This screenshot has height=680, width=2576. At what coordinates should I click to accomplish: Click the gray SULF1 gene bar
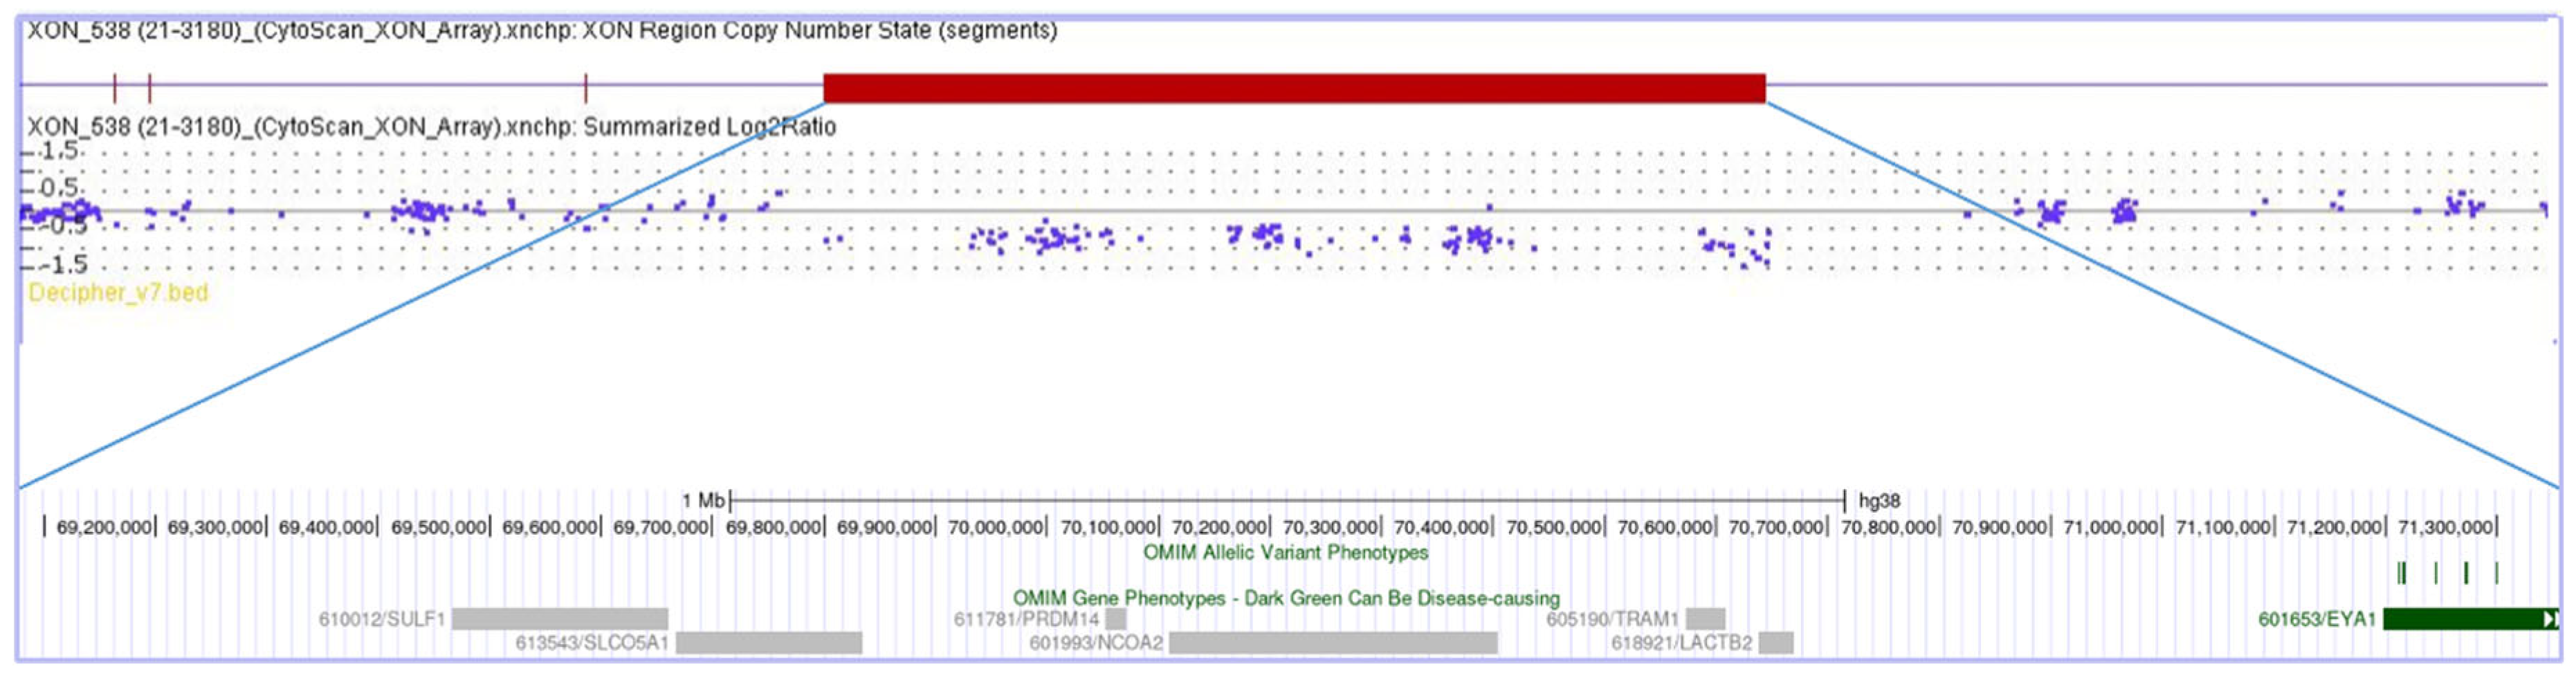559,619
